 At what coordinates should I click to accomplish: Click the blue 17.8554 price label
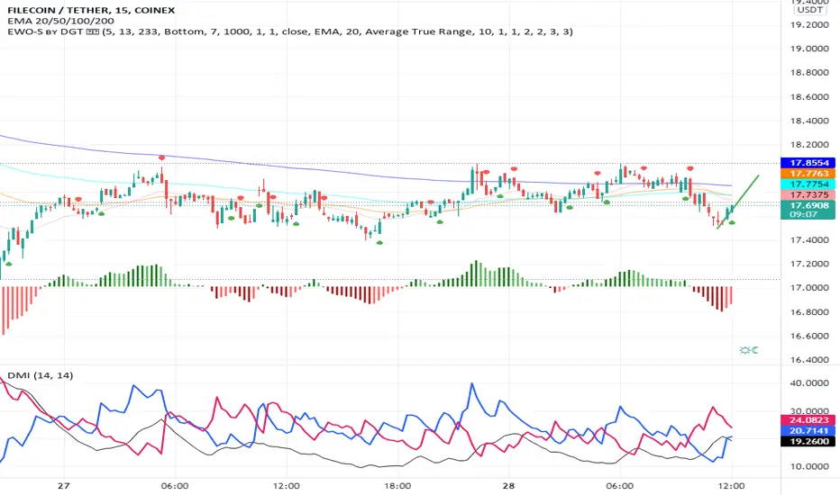(808, 163)
